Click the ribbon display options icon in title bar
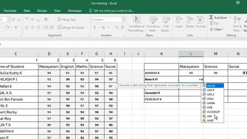The height and width of the screenshot is (139, 247). pyautogui.click(x=238, y=3)
